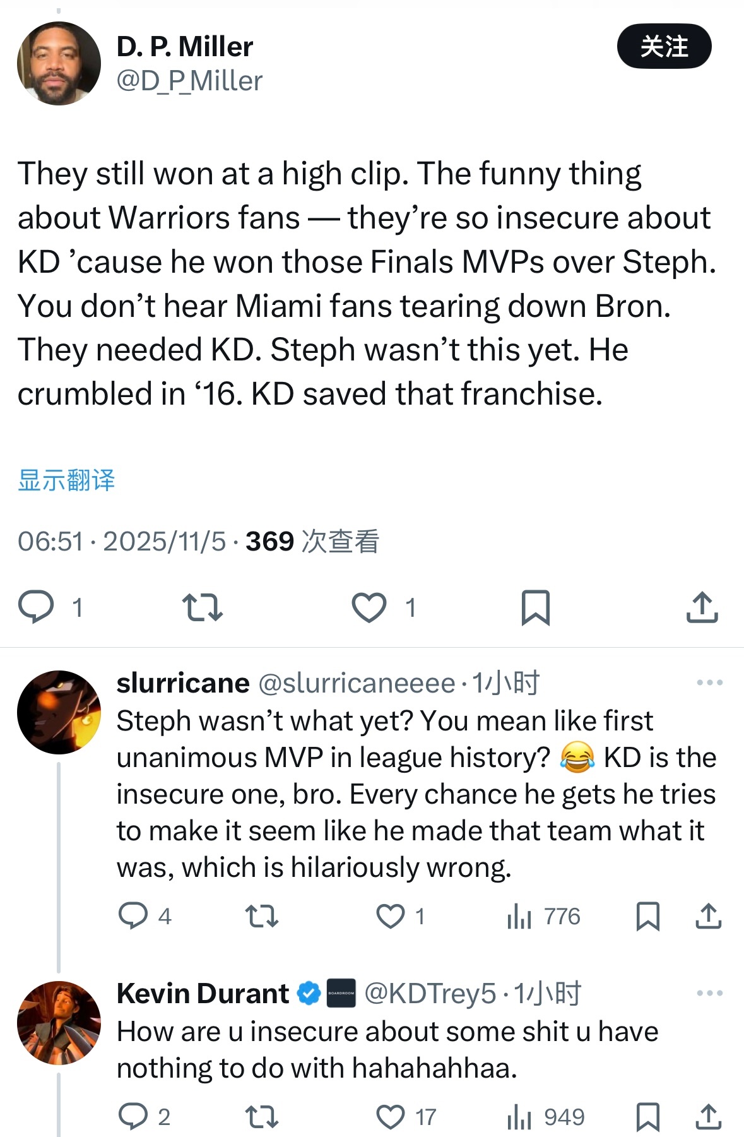Retweet D. P. Miller's main tweet

(202, 607)
